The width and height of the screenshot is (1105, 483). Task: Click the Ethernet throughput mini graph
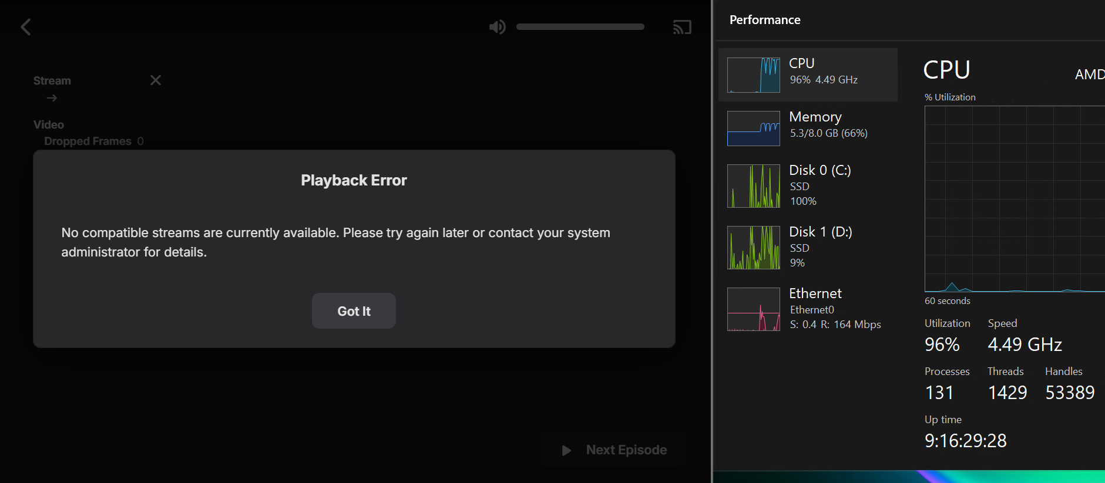(x=754, y=309)
